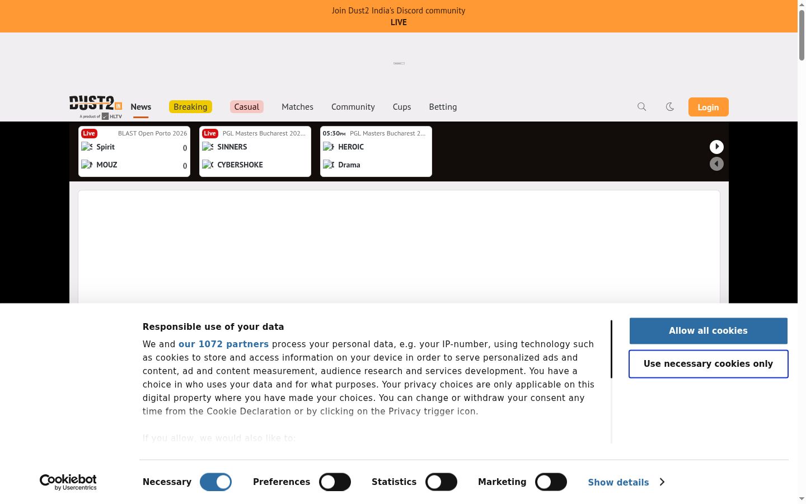Click MOUZ team name
The image size is (806, 504).
pos(106,165)
